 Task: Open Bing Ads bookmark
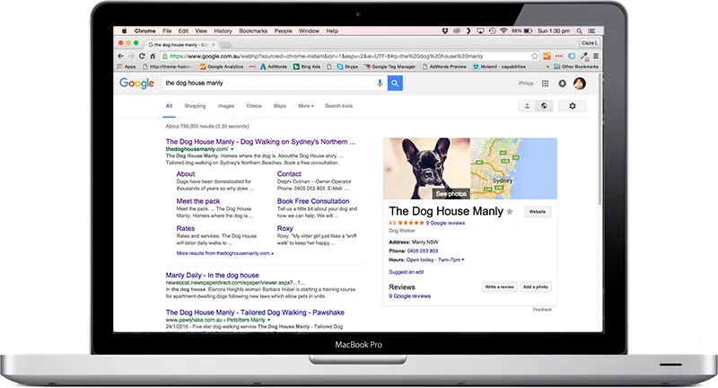[x=307, y=66]
